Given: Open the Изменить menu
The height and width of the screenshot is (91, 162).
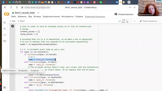Looking at the screenshot, I should point(22,16).
